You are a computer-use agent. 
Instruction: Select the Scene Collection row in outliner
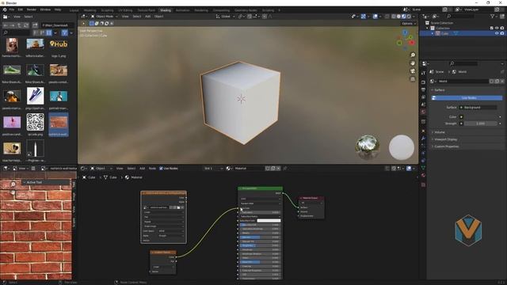441,23
